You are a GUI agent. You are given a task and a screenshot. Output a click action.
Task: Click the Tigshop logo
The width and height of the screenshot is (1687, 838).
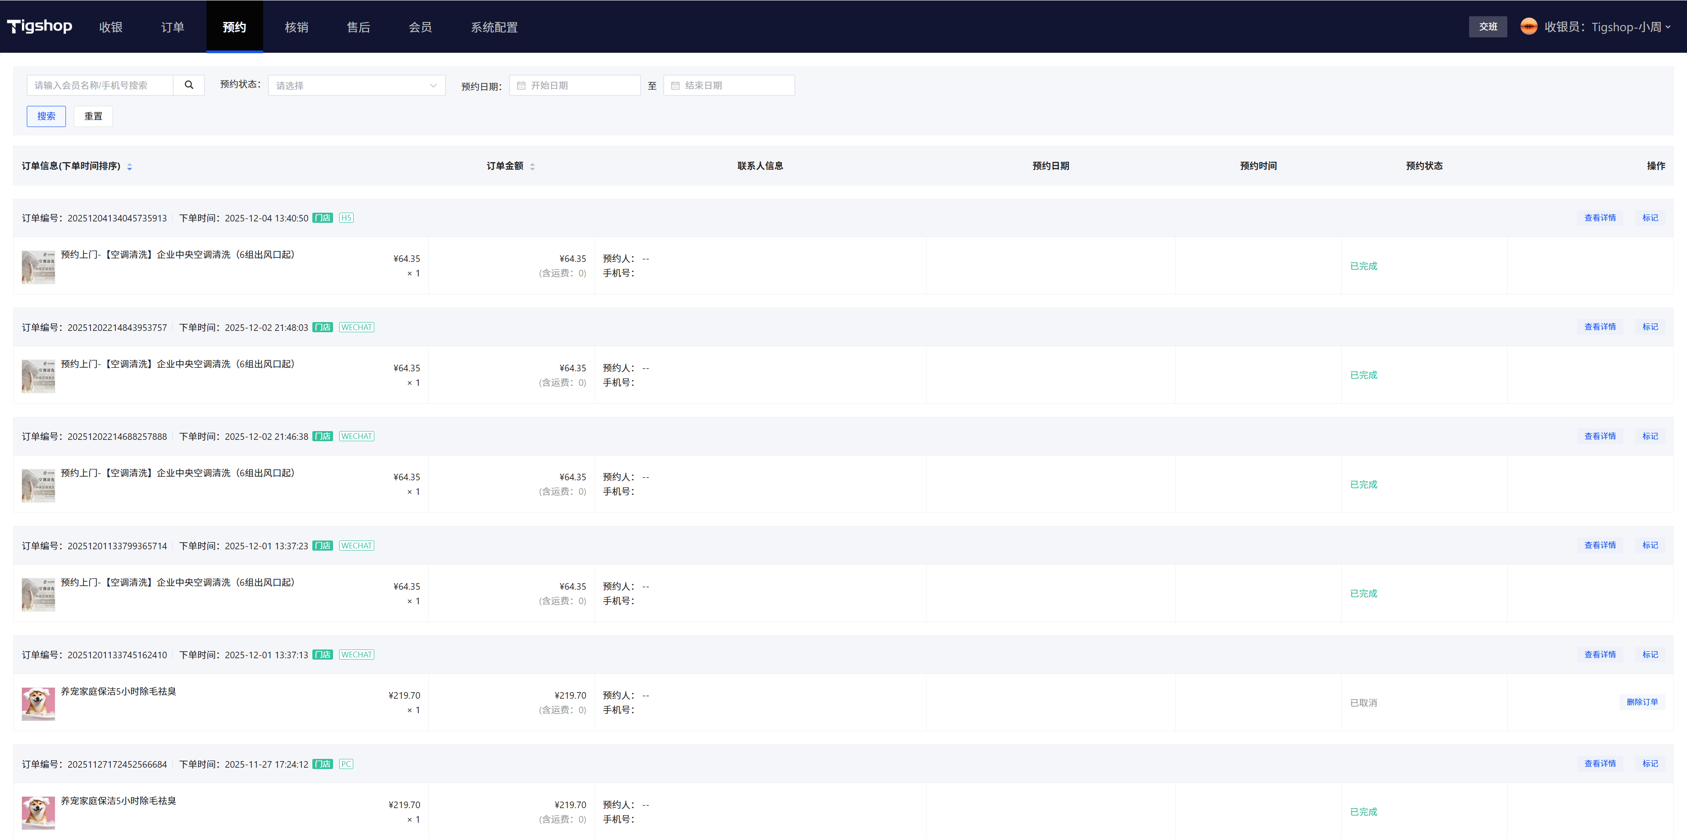click(39, 26)
